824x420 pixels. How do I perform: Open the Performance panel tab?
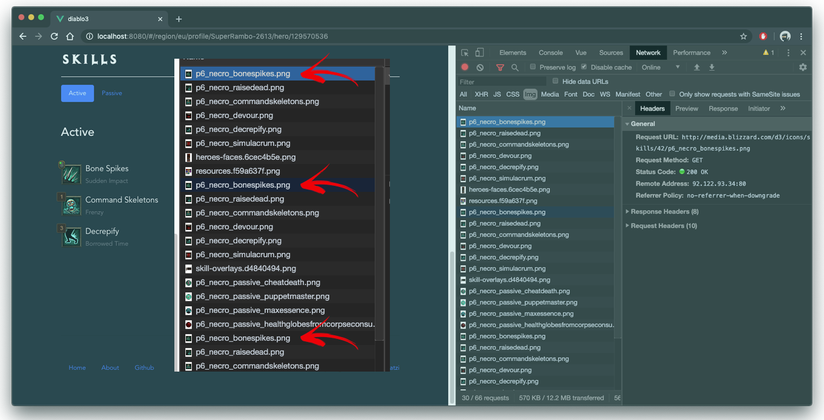pyautogui.click(x=691, y=53)
